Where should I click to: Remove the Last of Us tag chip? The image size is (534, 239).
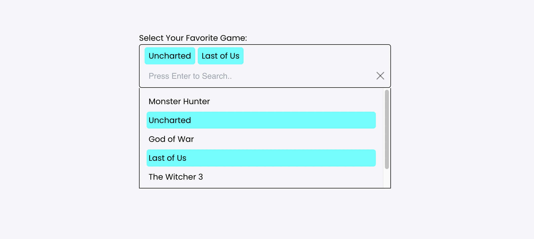pyautogui.click(x=220, y=56)
